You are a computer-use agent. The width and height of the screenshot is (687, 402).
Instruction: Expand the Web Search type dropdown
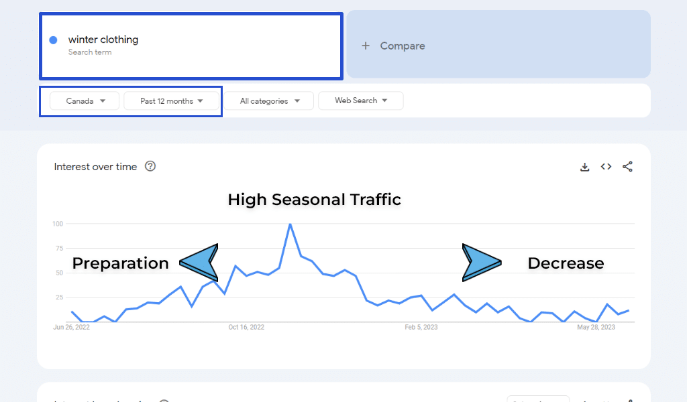[x=360, y=100]
